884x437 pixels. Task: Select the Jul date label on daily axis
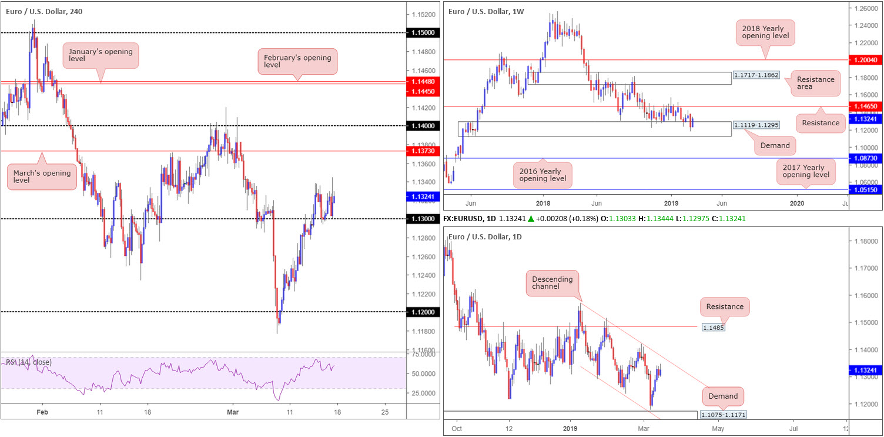(x=793, y=429)
